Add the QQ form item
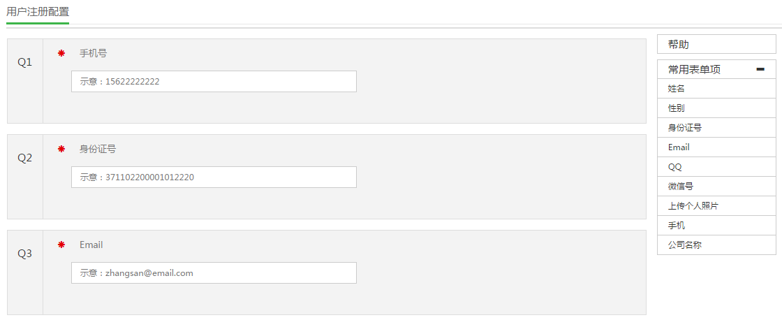The height and width of the screenshot is (320, 782). 716,167
